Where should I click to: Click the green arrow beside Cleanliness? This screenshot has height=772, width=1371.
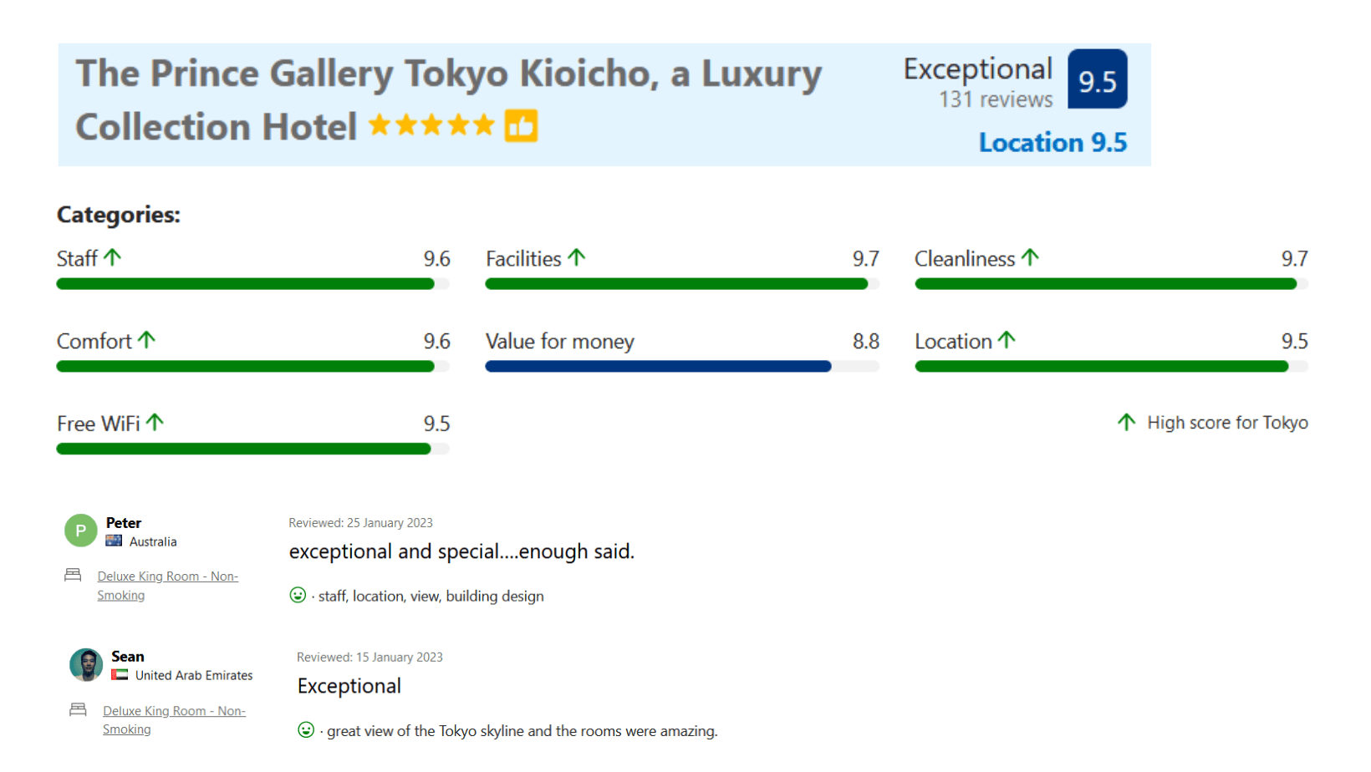[1030, 257]
